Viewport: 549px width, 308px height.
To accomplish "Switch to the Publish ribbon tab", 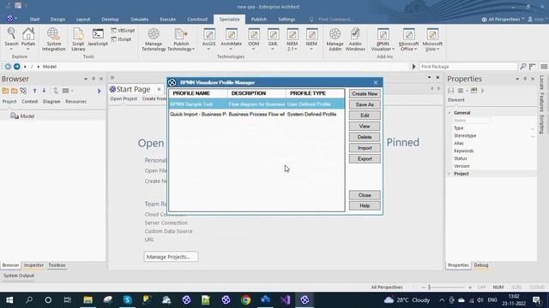I will pyautogui.click(x=259, y=19).
